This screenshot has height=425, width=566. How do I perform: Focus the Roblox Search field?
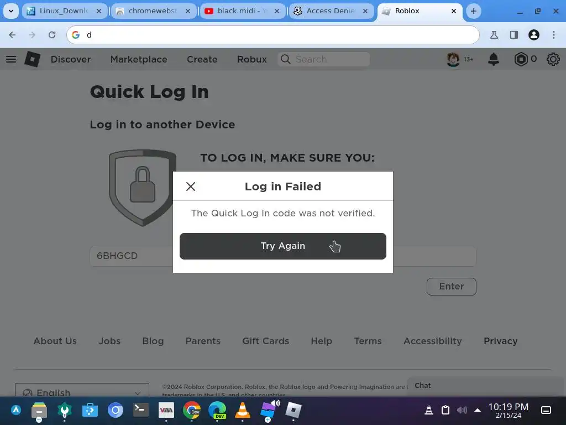coord(324,59)
